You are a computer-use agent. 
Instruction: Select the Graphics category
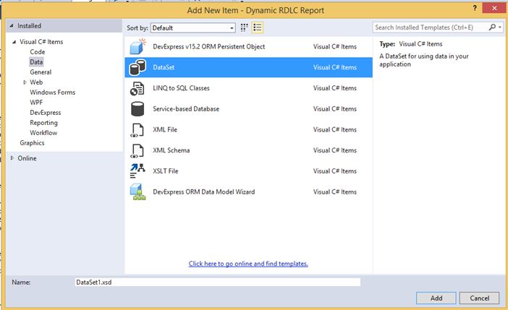[32, 142]
